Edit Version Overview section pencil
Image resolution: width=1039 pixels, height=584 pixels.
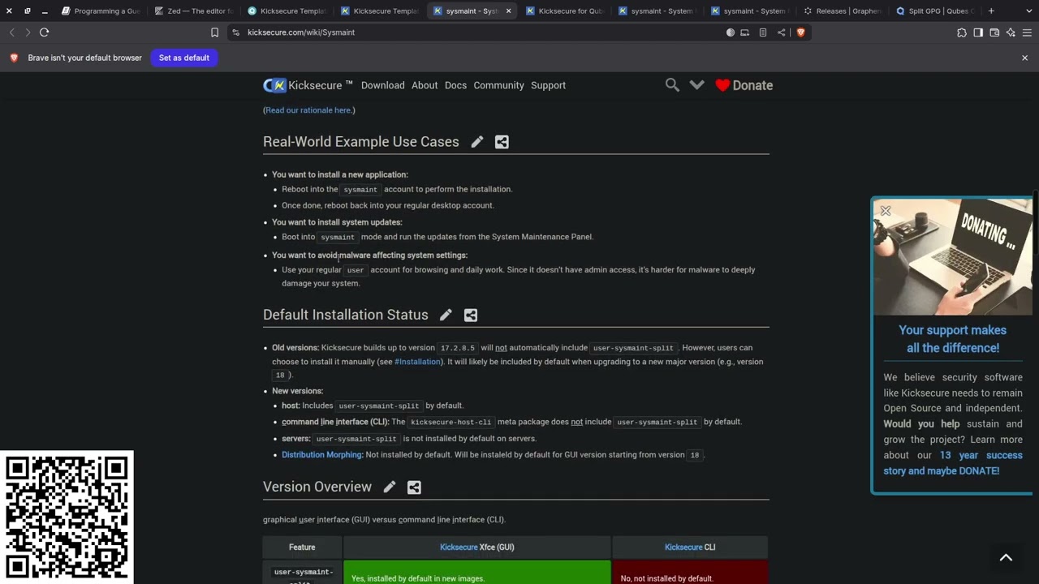coord(390,487)
